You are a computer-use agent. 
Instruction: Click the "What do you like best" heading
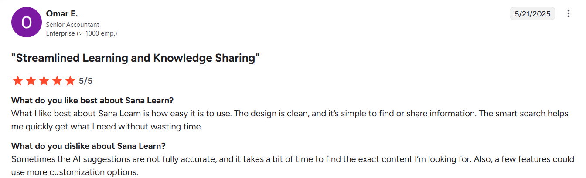pos(92,101)
